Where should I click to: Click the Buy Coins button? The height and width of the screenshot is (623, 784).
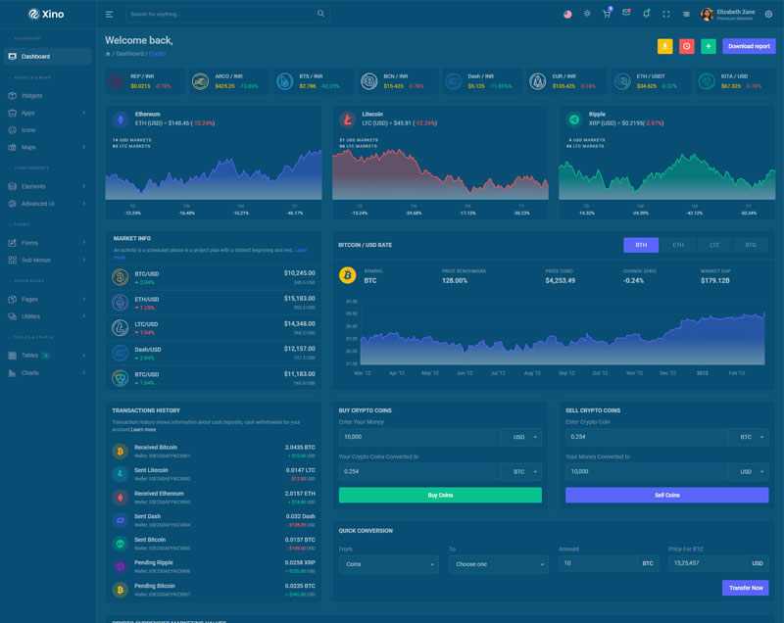[440, 495]
